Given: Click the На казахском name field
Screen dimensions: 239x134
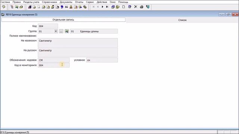Looking at the screenshot, I should pyautogui.click(x=78, y=43).
